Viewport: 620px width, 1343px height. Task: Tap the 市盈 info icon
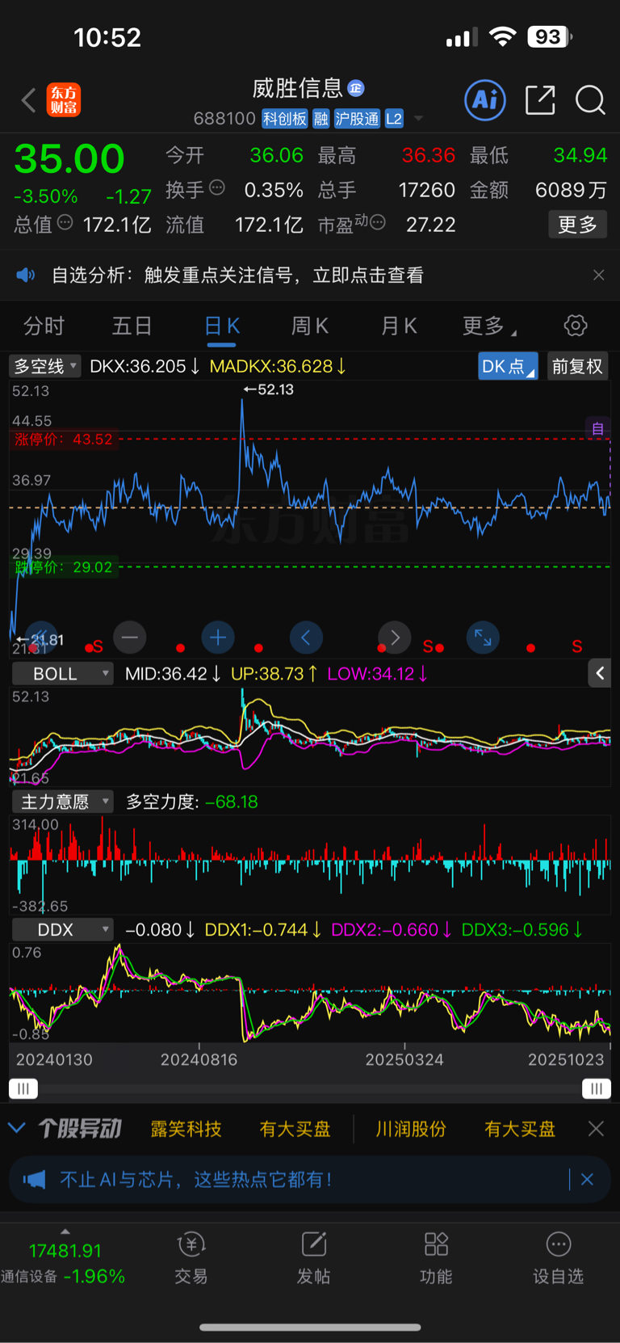point(377,222)
